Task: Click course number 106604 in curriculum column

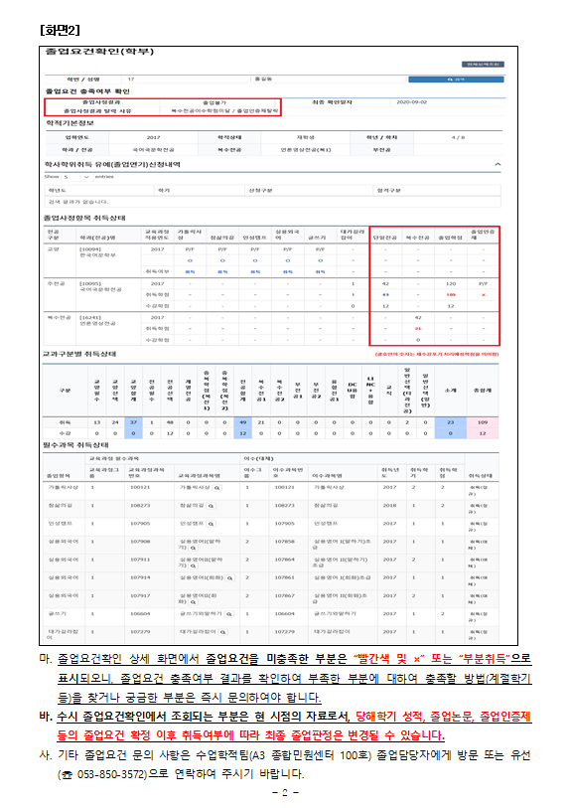Action: pyautogui.click(x=140, y=614)
